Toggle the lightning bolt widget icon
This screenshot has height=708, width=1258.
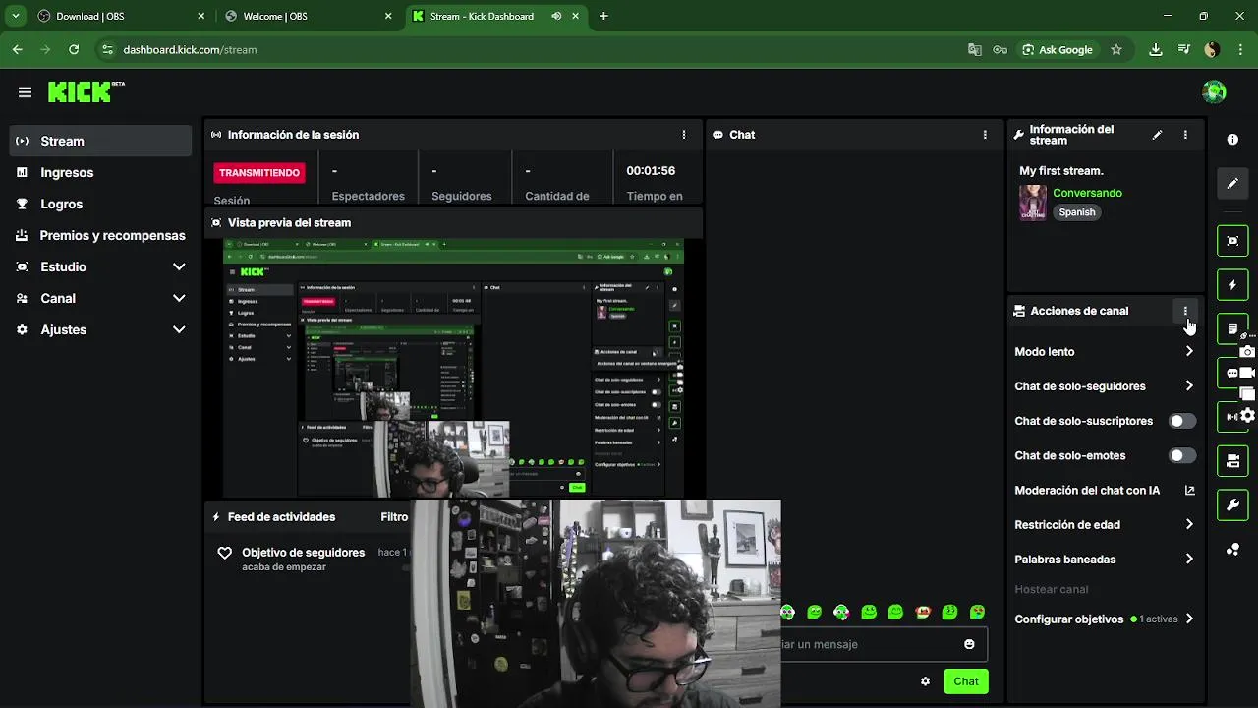tap(1232, 285)
